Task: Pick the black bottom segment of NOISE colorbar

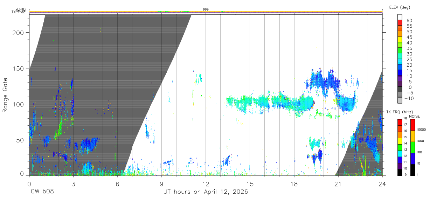Action: 412,170
